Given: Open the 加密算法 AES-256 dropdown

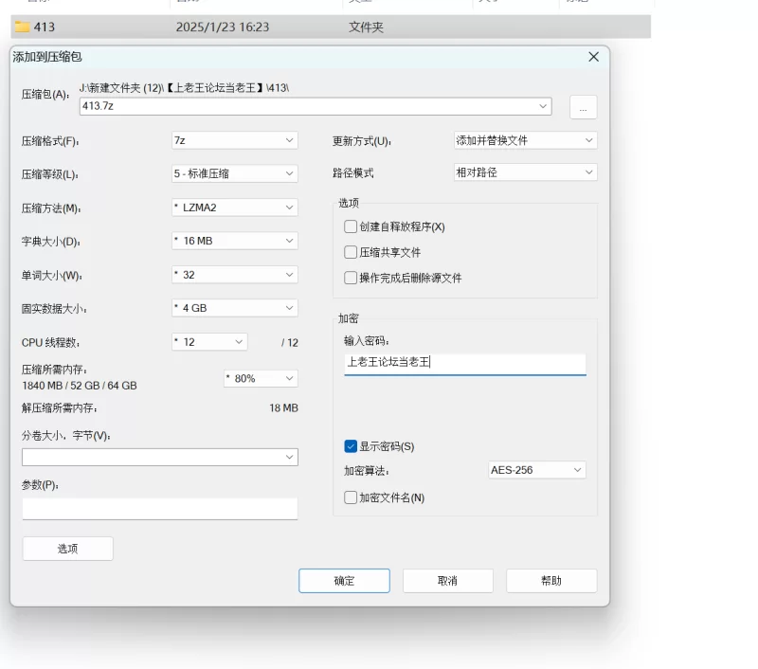Looking at the screenshot, I should (537, 470).
